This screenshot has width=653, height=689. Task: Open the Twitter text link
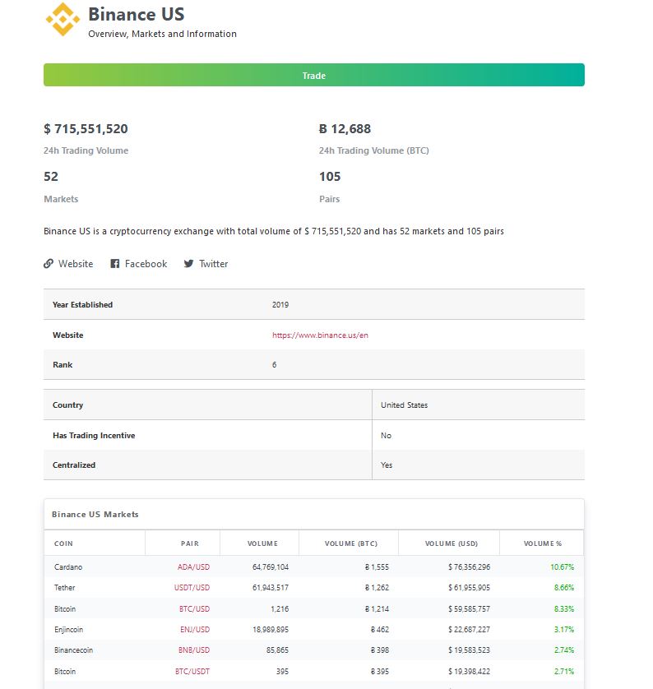[x=214, y=264]
